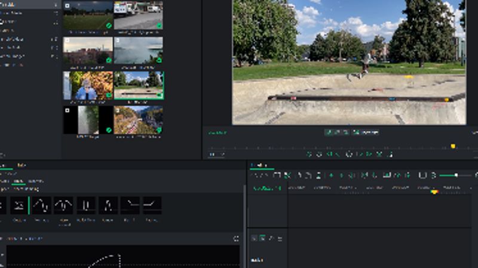Screen dimensions: 478x268
Task: Click the skate park video in the preview
Action: click(x=349, y=63)
